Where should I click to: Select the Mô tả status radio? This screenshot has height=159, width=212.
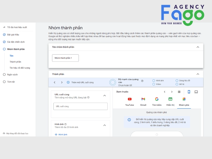point(177,84)
